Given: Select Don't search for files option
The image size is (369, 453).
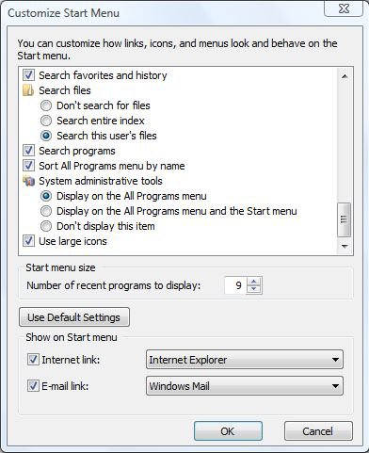Looking at the screenshot, I should [46, 105].
